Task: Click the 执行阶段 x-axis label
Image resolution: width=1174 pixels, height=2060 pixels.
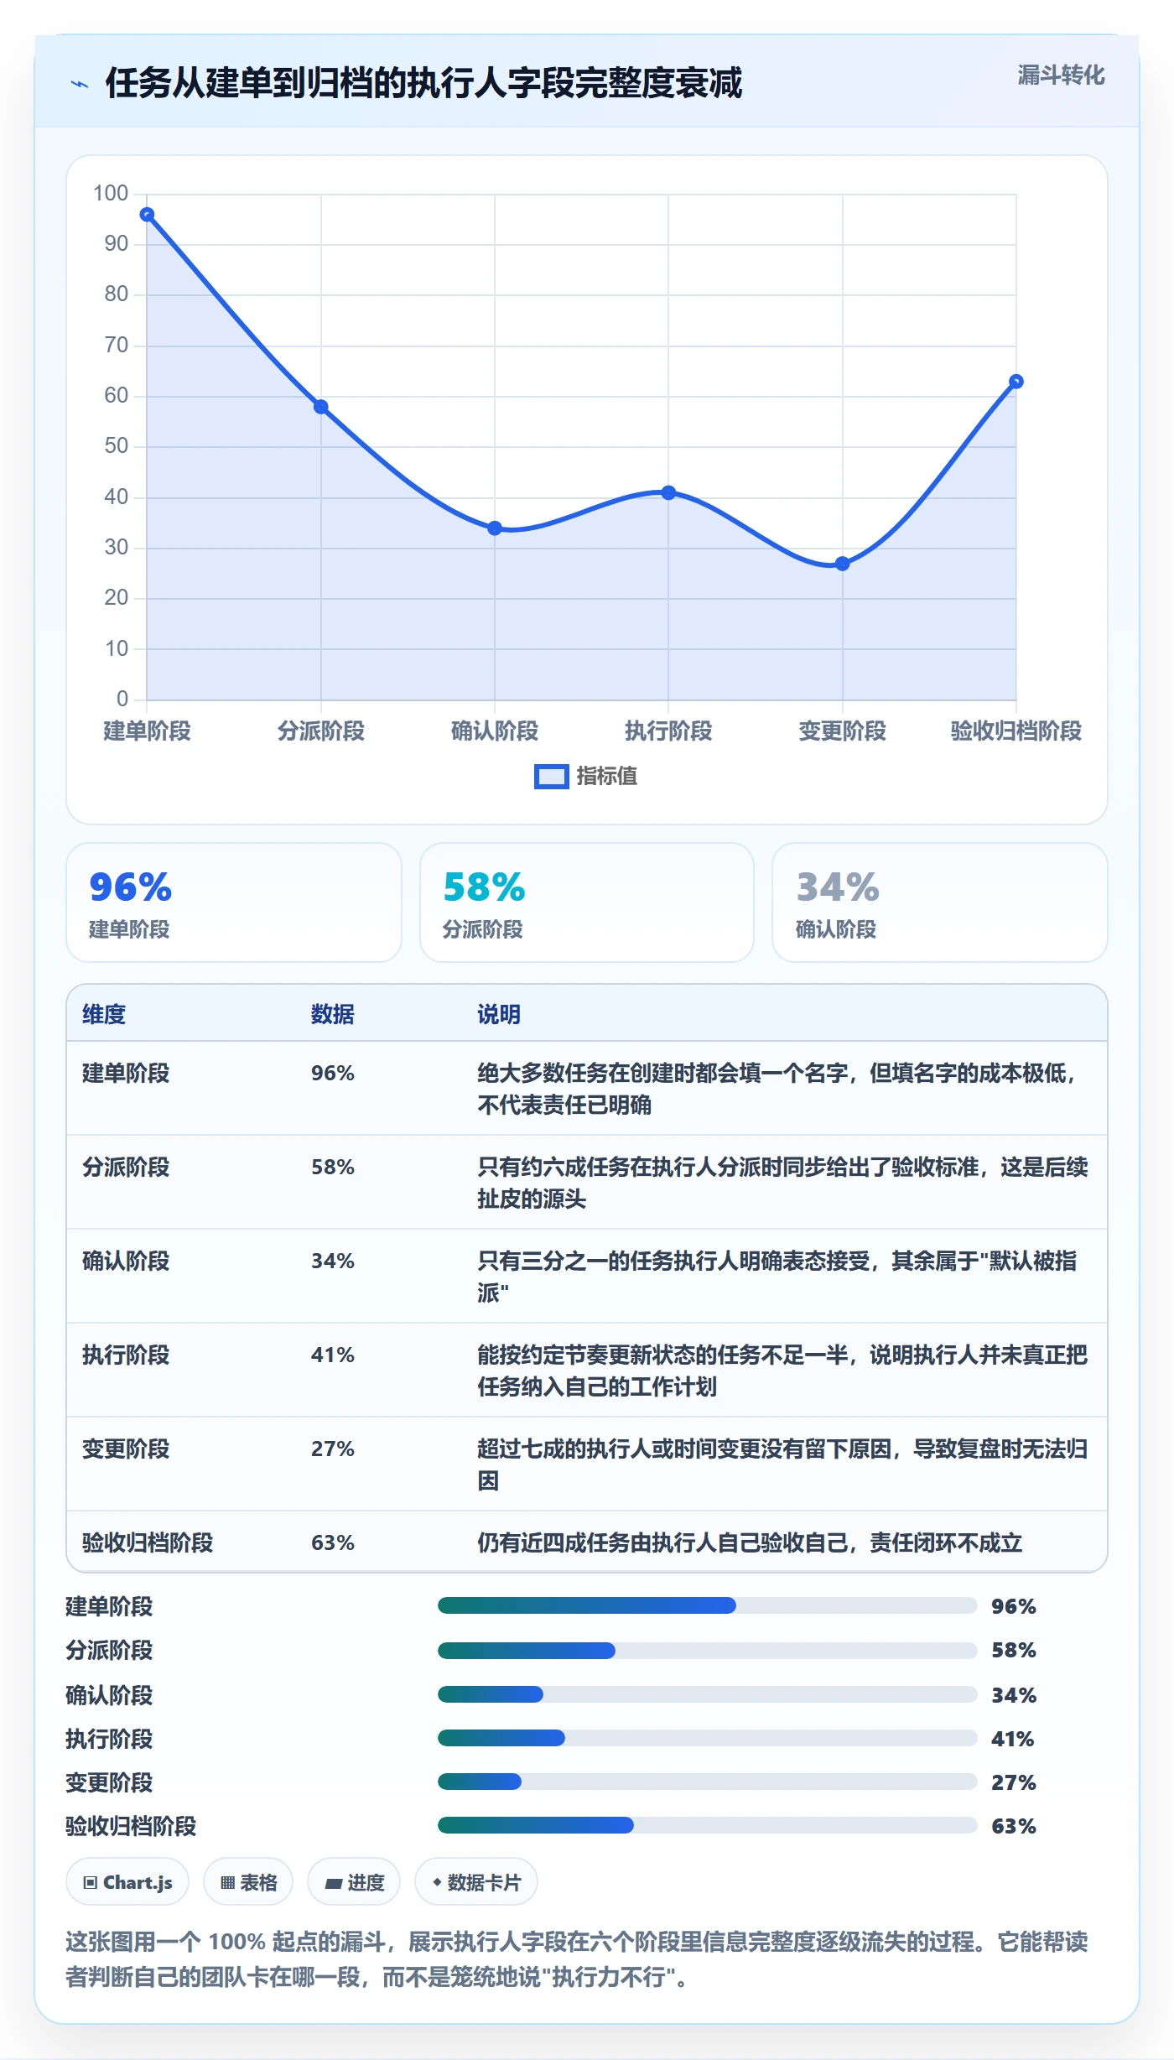Action: (x=668, y=731)
